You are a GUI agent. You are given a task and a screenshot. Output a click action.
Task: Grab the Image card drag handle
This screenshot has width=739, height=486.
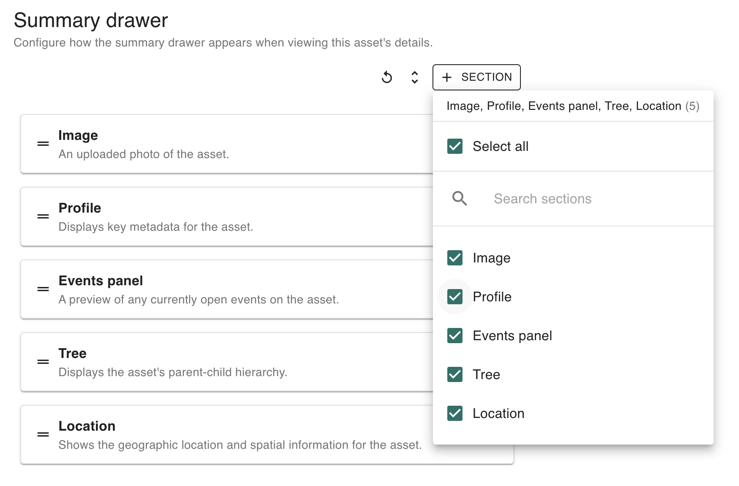(x=43, y=144)
